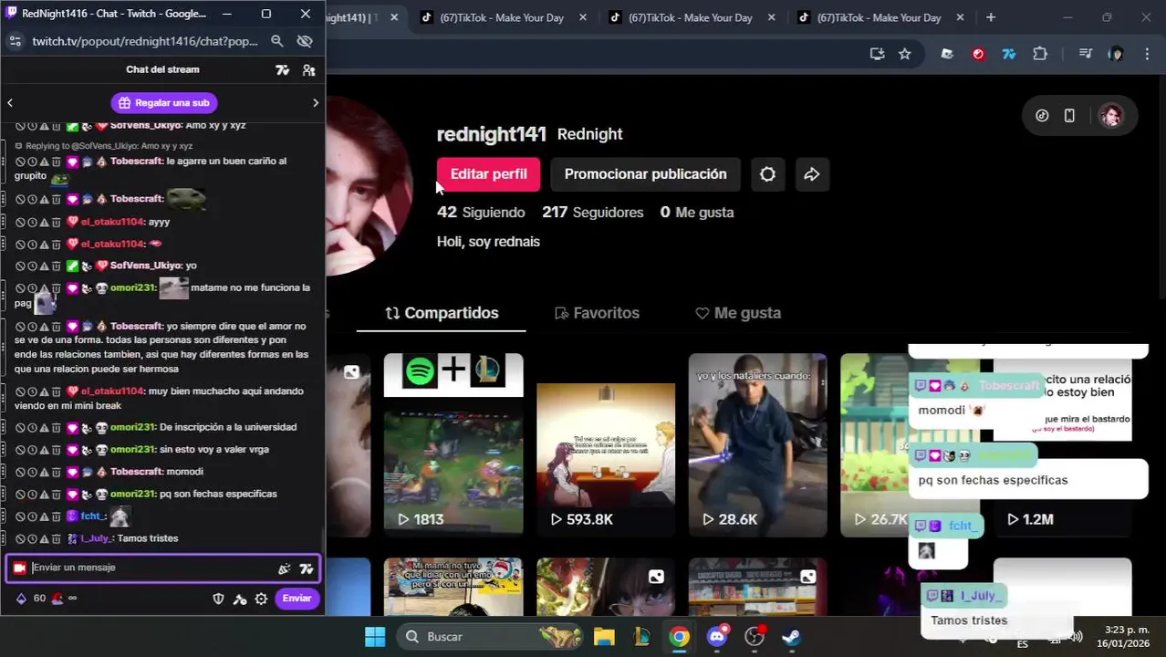
Task: Click taskbar Buscar search box
Action: [x=489, y=637]
